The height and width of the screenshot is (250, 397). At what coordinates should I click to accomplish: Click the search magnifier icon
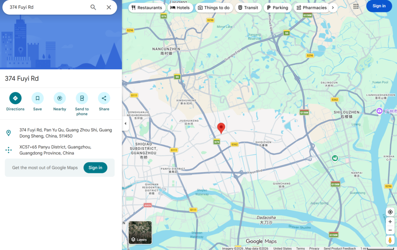click(93, 7)
